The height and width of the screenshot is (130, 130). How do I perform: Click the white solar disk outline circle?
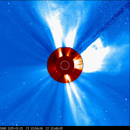pyautogui.click(x=65, y=65)
